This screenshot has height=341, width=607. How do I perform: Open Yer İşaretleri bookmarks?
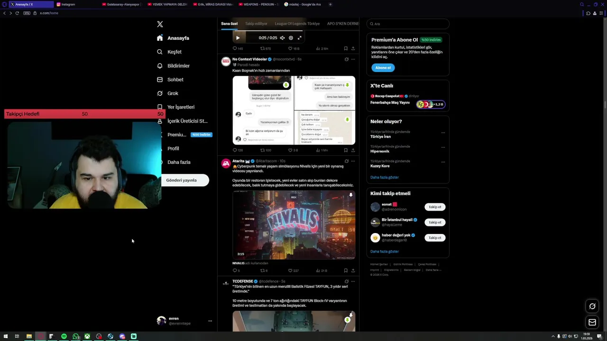pyautogui.click(x=175, y=107)
